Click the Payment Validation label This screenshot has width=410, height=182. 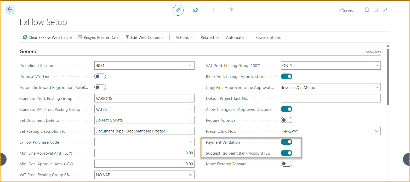point(223,142)
